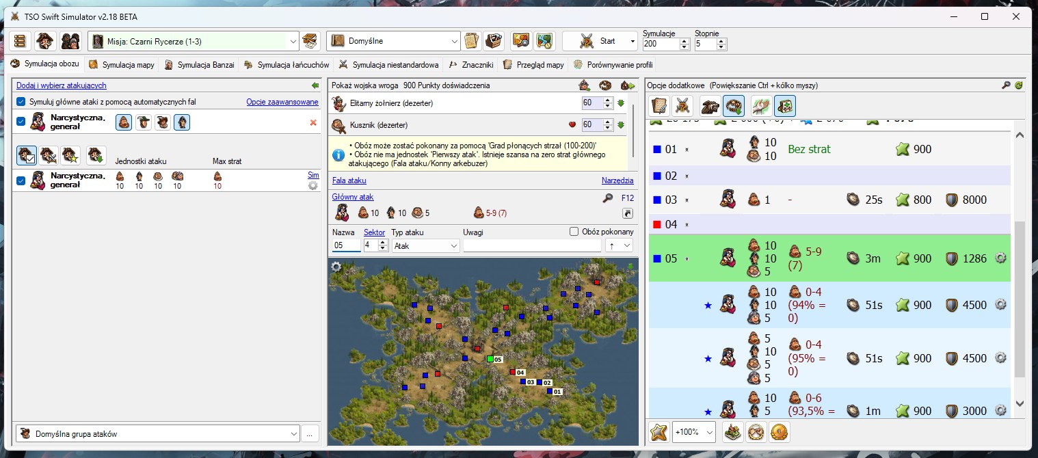Switch to the Symulacja Banzai tab
Screen dimensions: 1038x458
199,65
